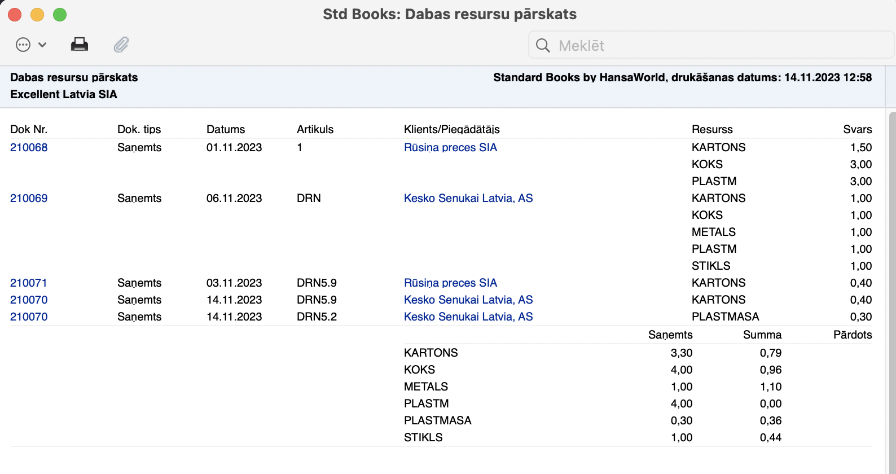
Task: Click PLASTMASA resource in row 210070
Action: click(x=726, y=317)
